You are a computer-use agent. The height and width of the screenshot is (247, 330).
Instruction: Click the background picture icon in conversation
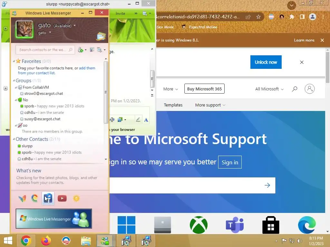(120, 120)
